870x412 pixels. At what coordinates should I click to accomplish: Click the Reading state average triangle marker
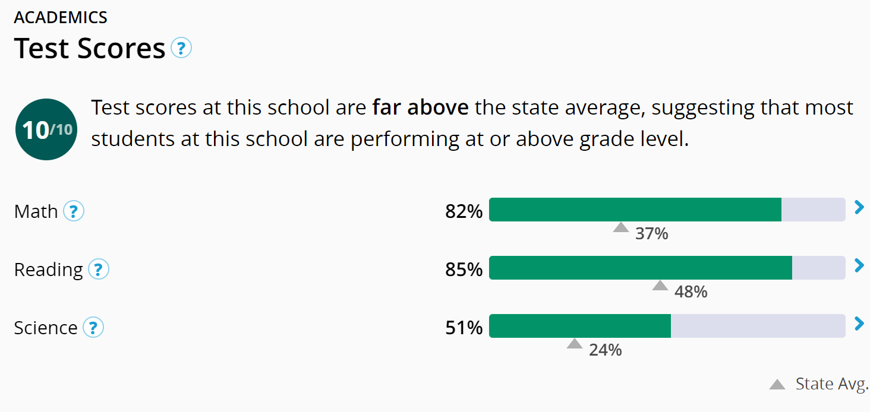(x=660, y=286)
